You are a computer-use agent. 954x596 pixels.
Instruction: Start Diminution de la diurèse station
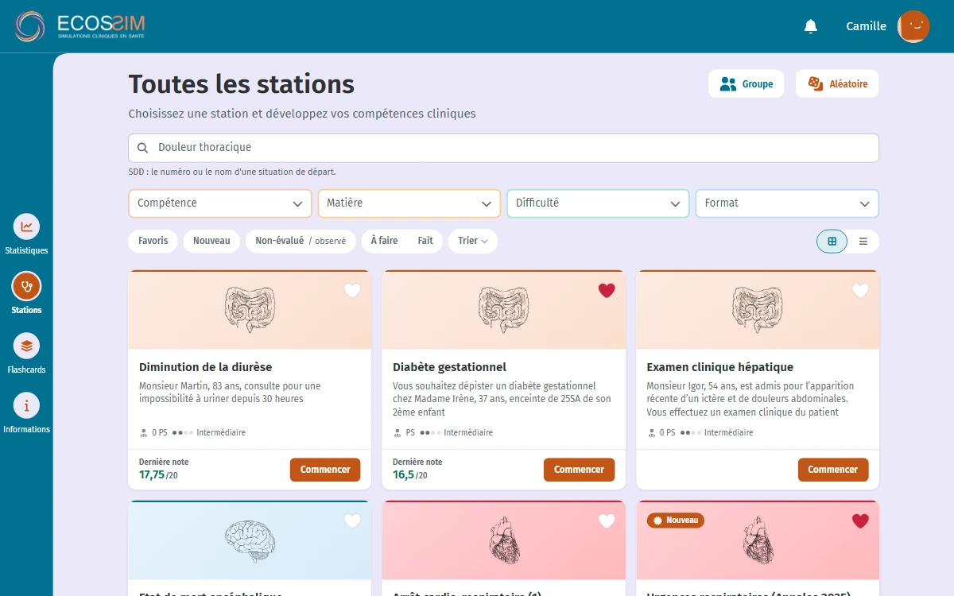325,470
